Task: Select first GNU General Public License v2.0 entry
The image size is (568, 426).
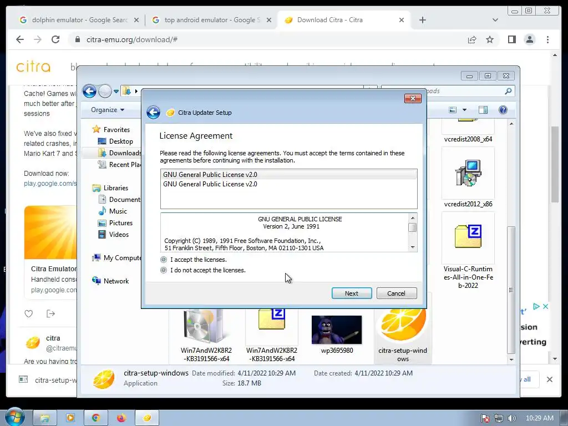Action: coord(288,174)
